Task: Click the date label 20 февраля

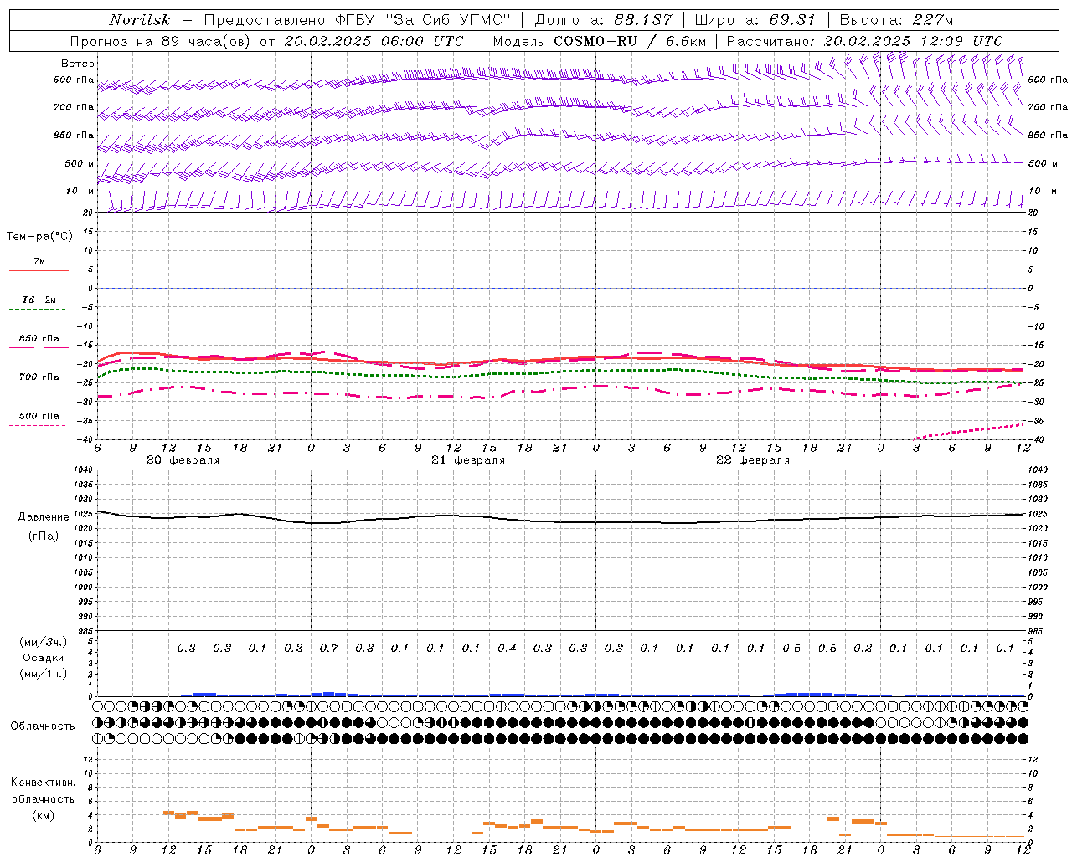Action: click(x=183, y=460)
